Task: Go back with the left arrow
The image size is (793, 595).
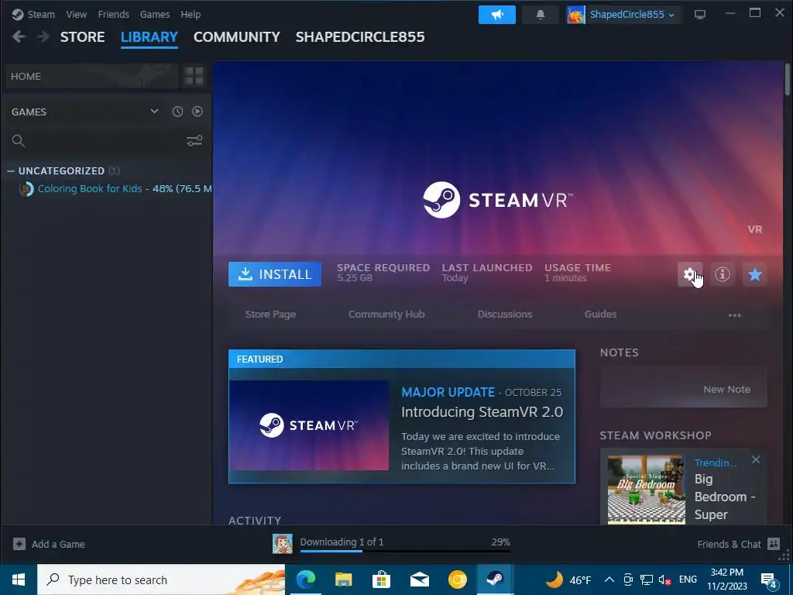Action: click(19, 37)
